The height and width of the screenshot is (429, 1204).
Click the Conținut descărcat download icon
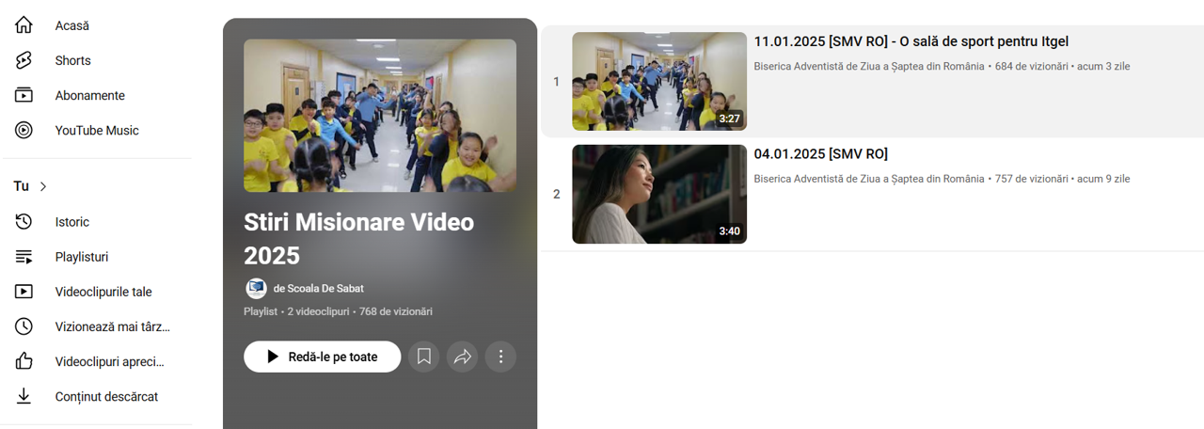24,396
